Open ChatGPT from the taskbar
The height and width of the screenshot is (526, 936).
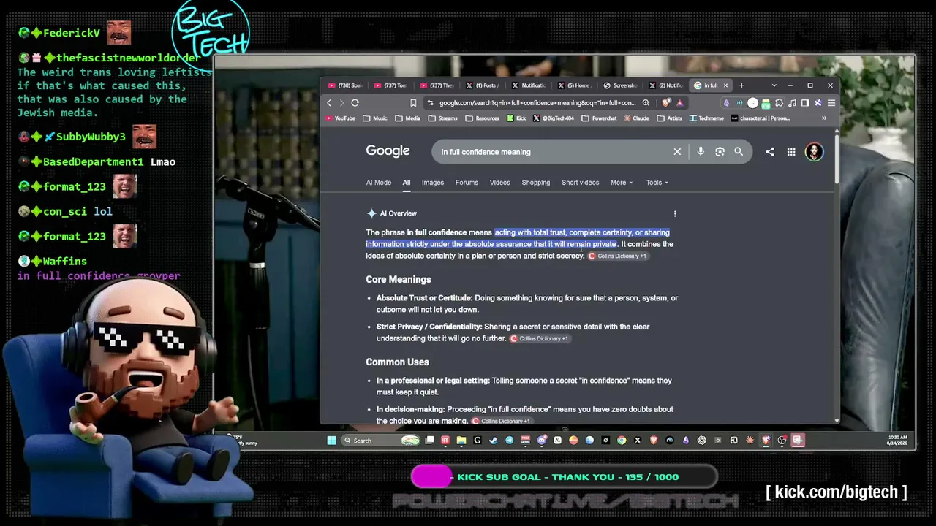coord(702,441)
